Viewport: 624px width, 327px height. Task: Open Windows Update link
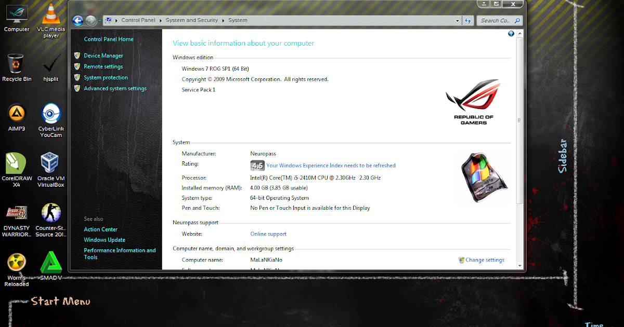point(105,240)
